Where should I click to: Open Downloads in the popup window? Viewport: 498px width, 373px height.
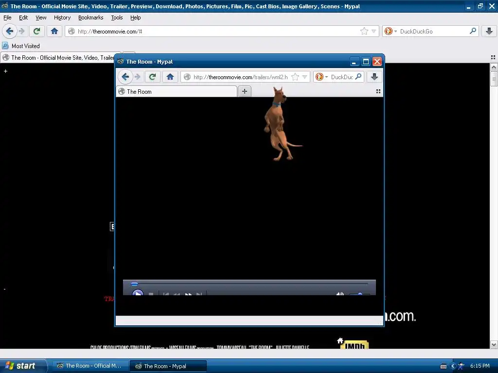point(374,77)
